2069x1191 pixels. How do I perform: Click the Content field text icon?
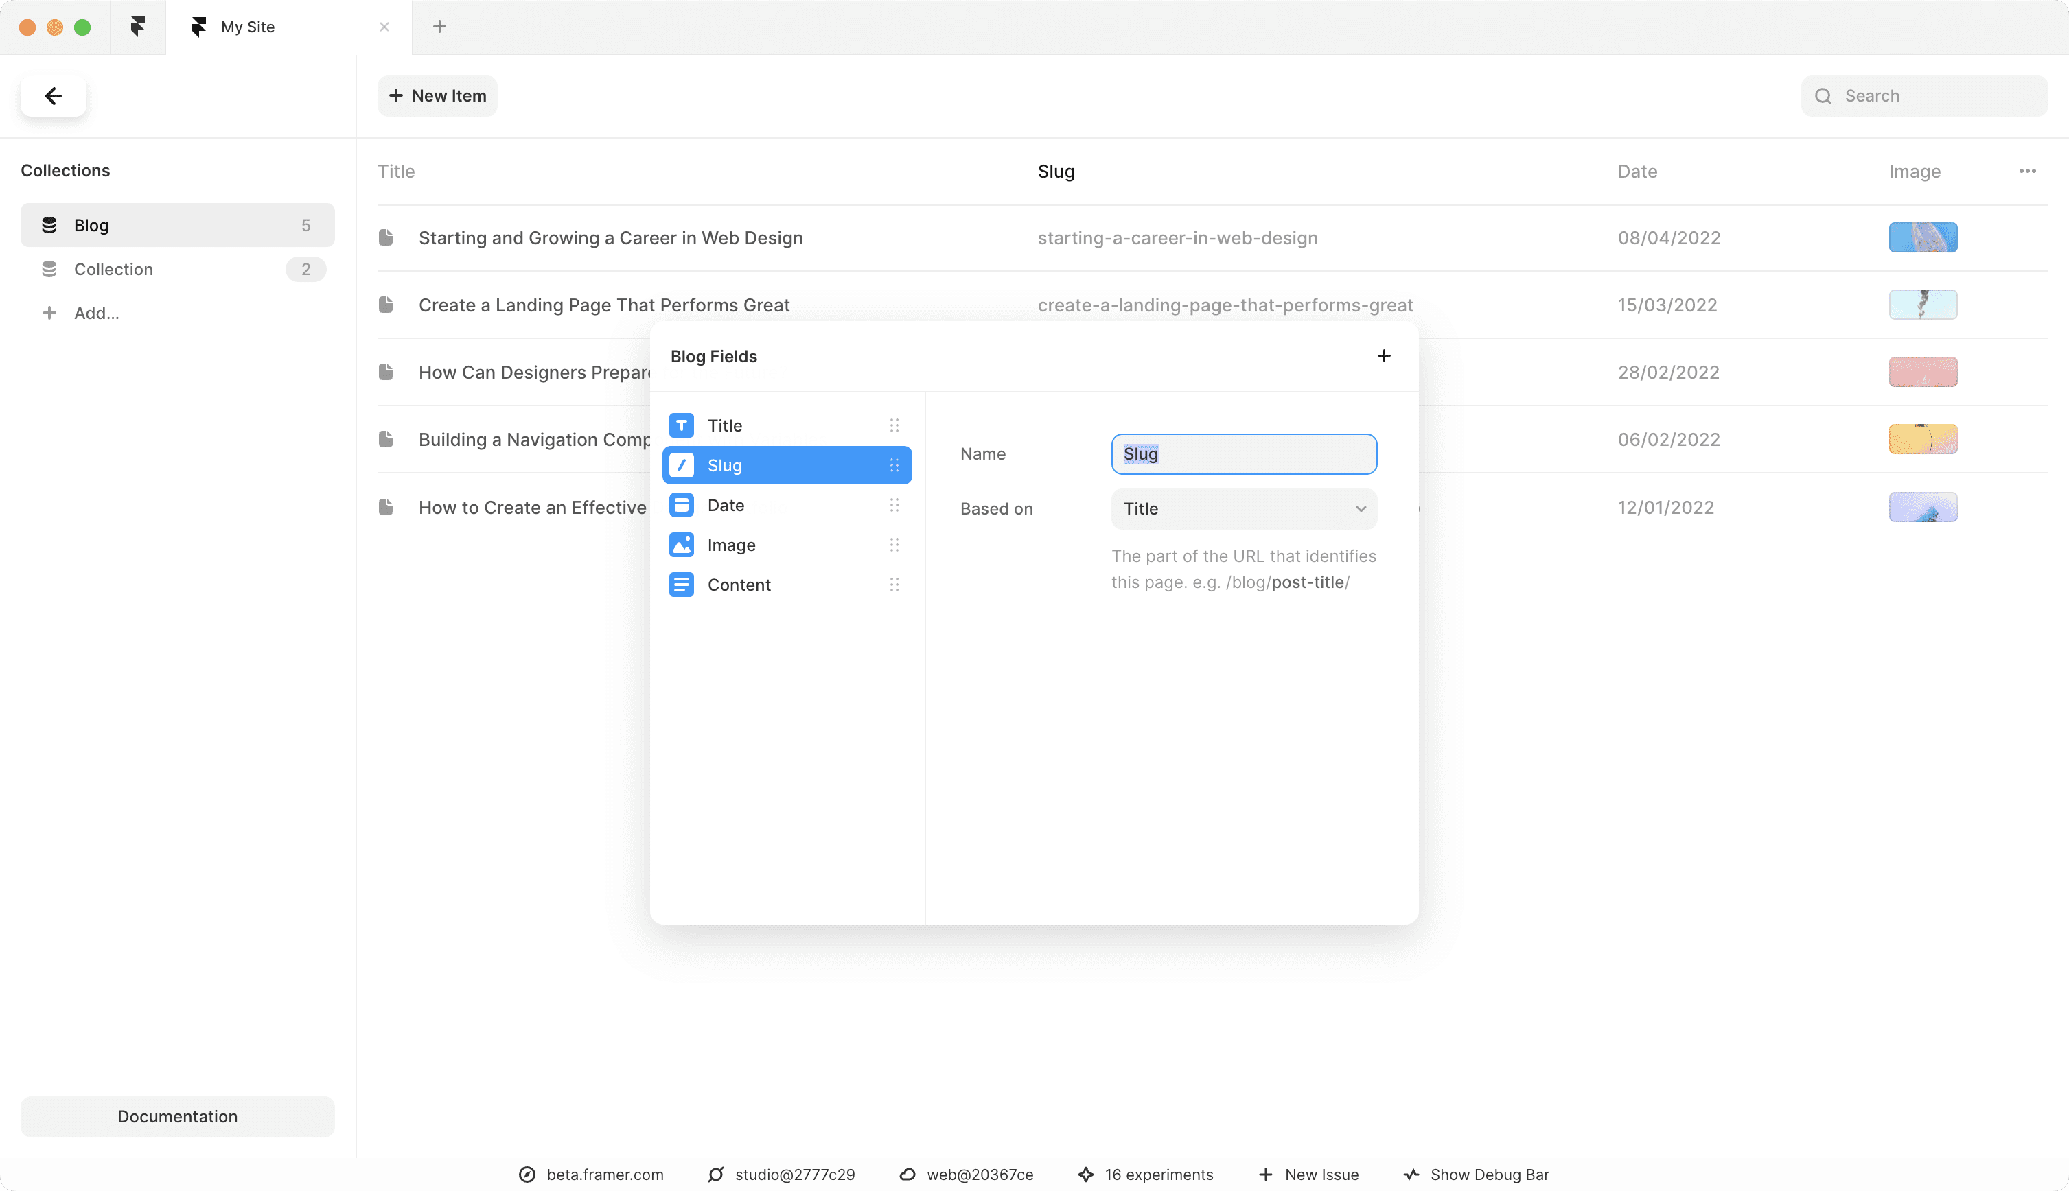pos(681,585)
